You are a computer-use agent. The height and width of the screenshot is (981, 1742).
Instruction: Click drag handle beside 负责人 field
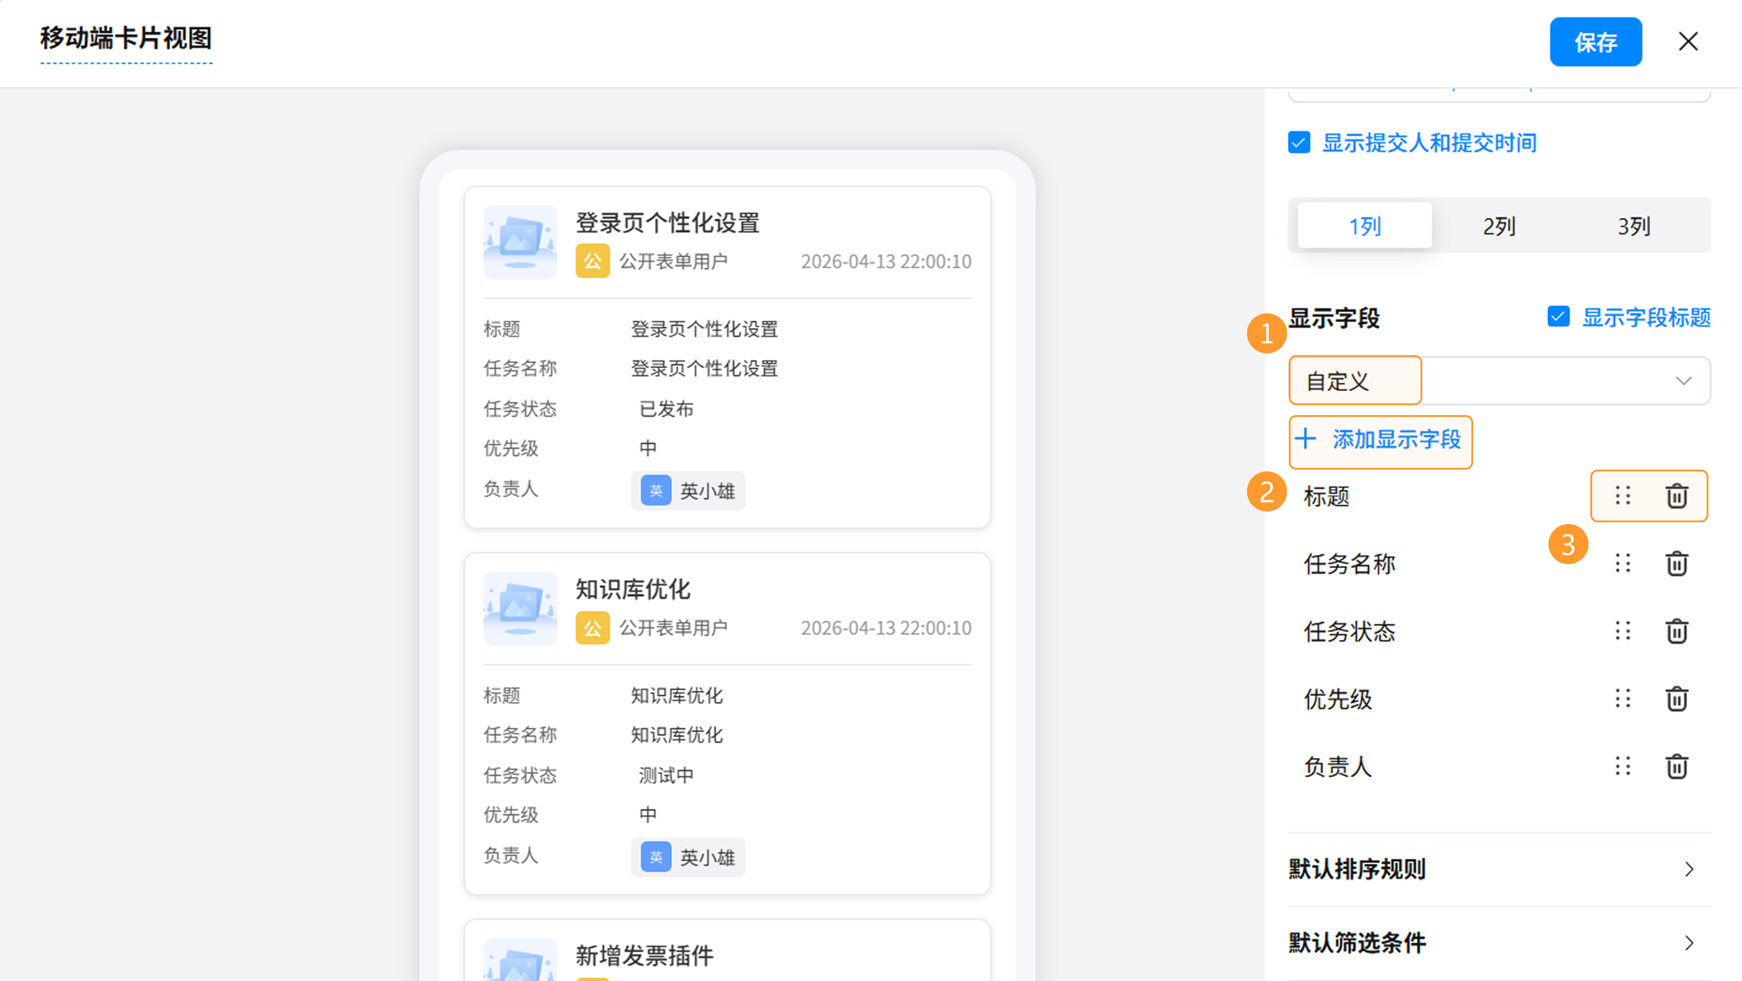pyautogui.click(x=1622, y=766)
